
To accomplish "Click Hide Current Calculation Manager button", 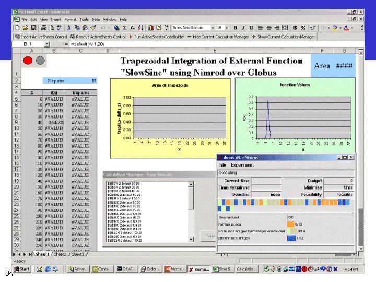I will click(x=218, y=37).
